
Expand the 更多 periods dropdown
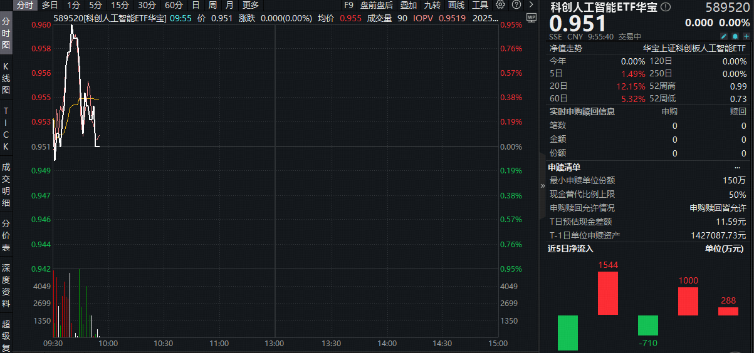point(251,5)
